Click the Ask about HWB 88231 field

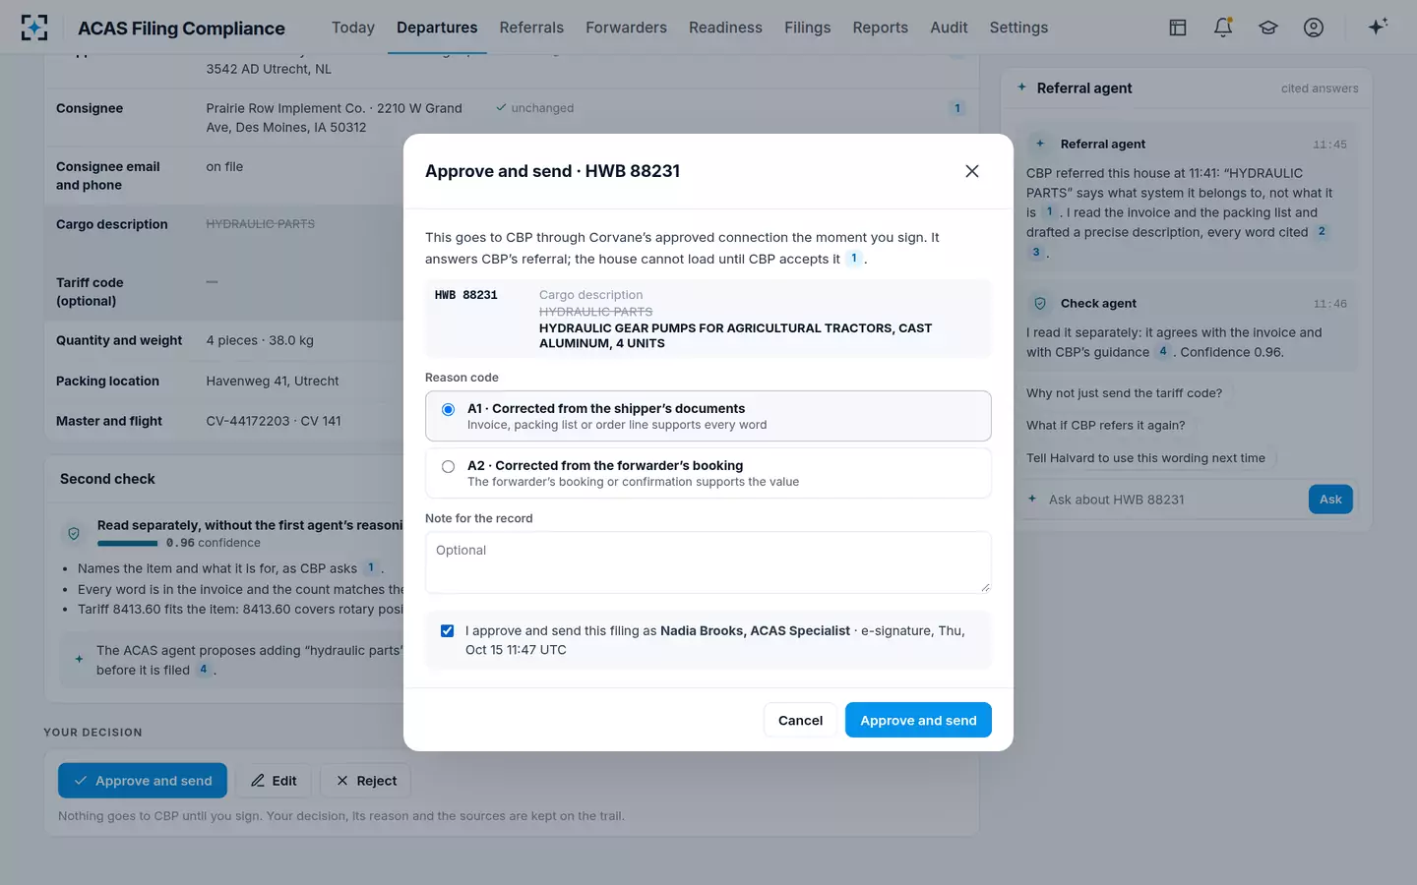pyautogui.click(x=1171, y=500)
